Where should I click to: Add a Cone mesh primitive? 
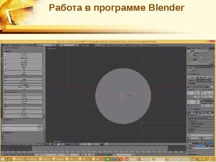click(23, 67)
